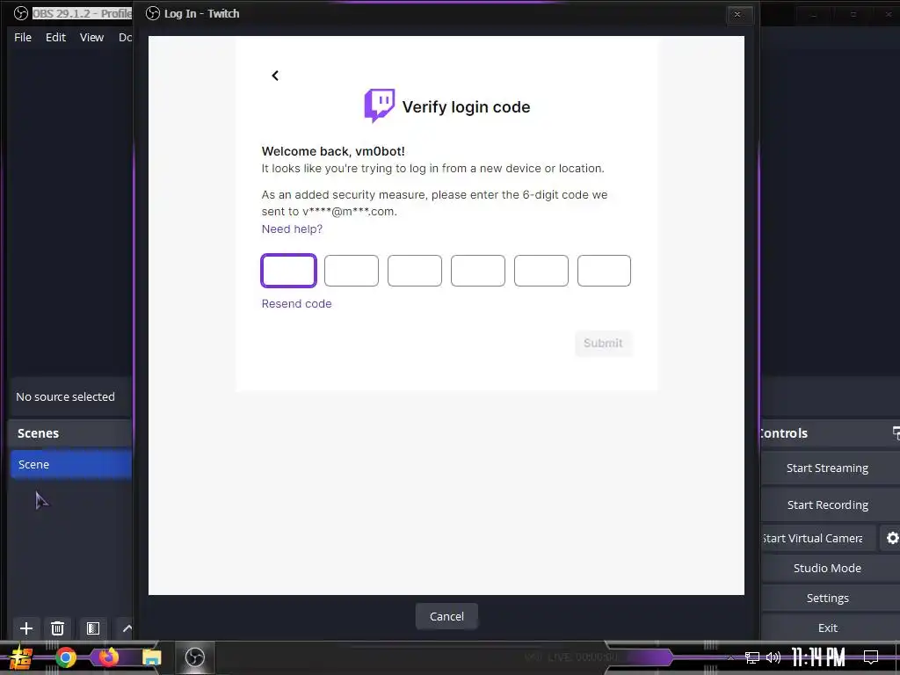This screenshot has width=900, height=675.
Task: Click Exit in OBS Controls
Action: click(x=827, y=628)
